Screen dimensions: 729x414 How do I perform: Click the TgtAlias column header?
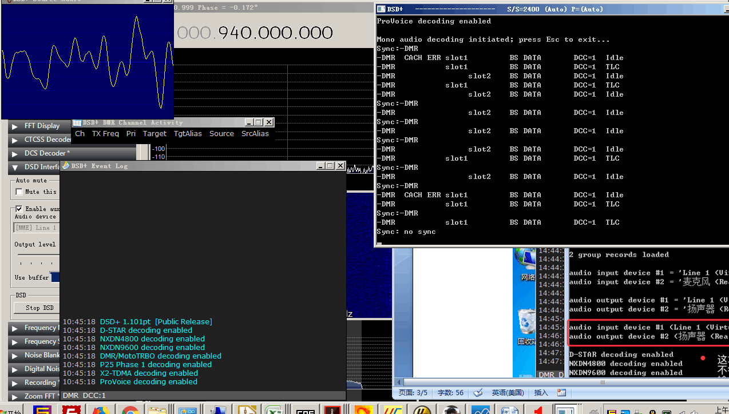point(188,134)
